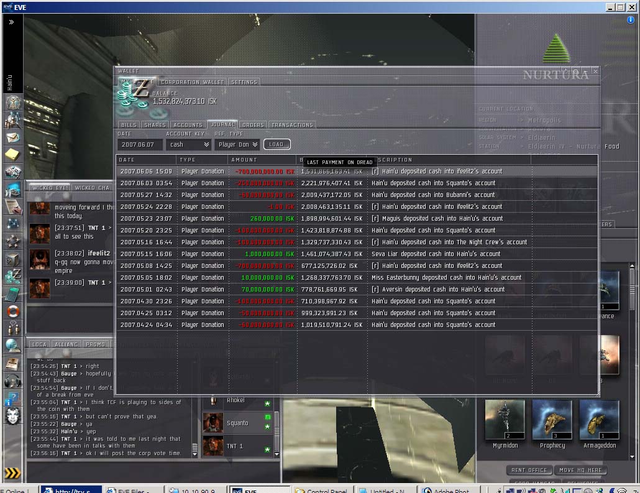
Task: Open the Corporation stars icon
Action: [x=13, y=241]
